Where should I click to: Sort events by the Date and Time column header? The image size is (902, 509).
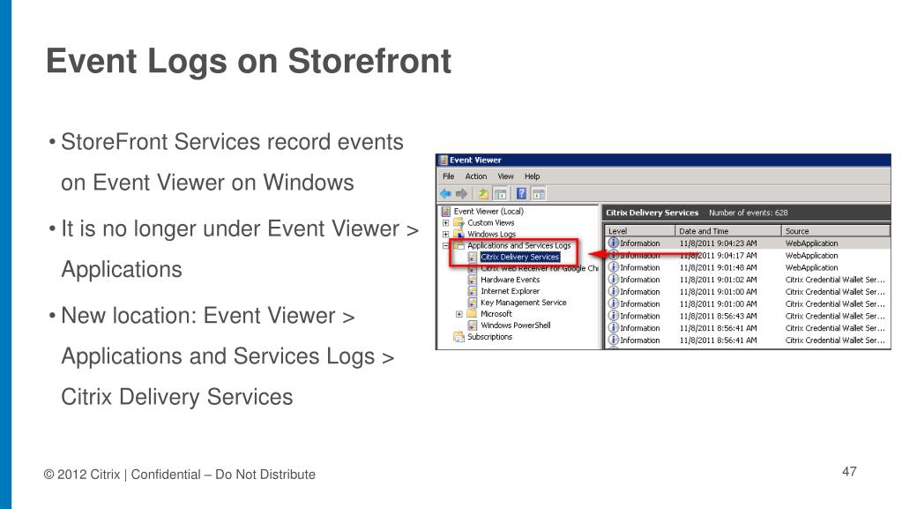[727, 231]
